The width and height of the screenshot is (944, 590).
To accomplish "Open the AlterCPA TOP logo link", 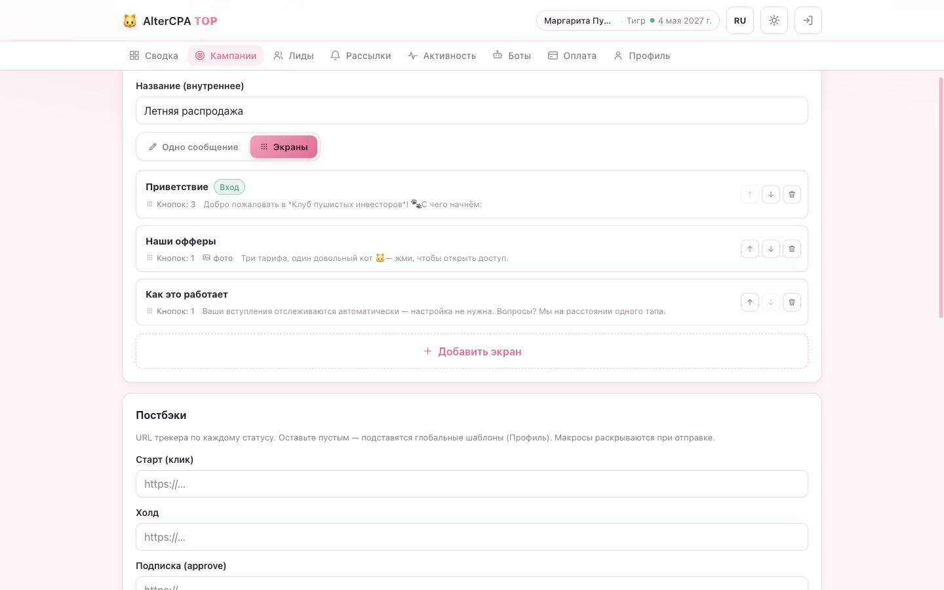I will click(170, 21).
